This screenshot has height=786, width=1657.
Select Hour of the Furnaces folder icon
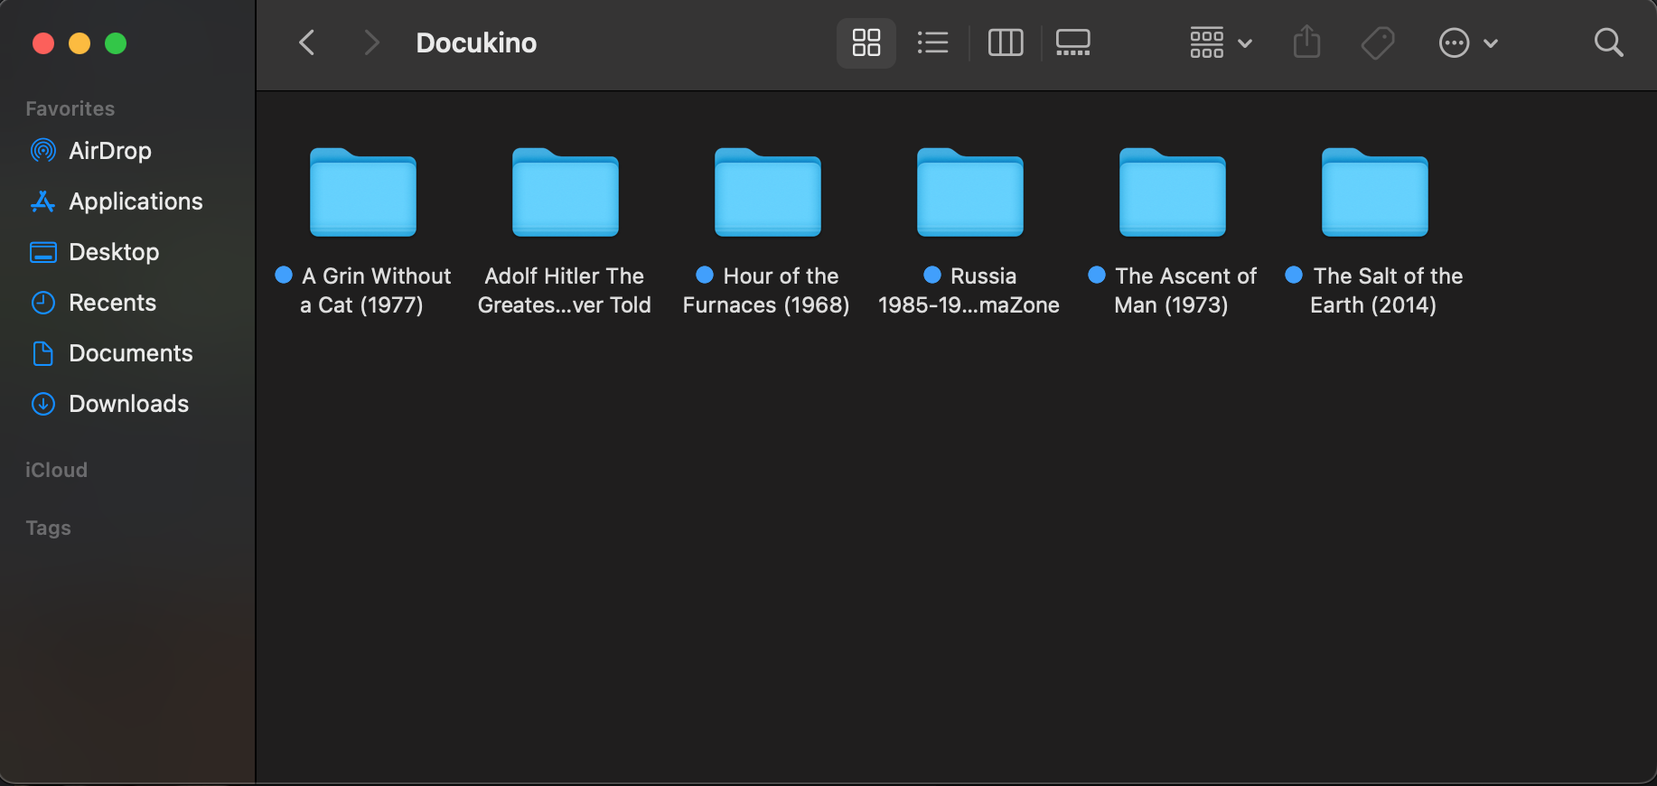[x=768, y=192]
